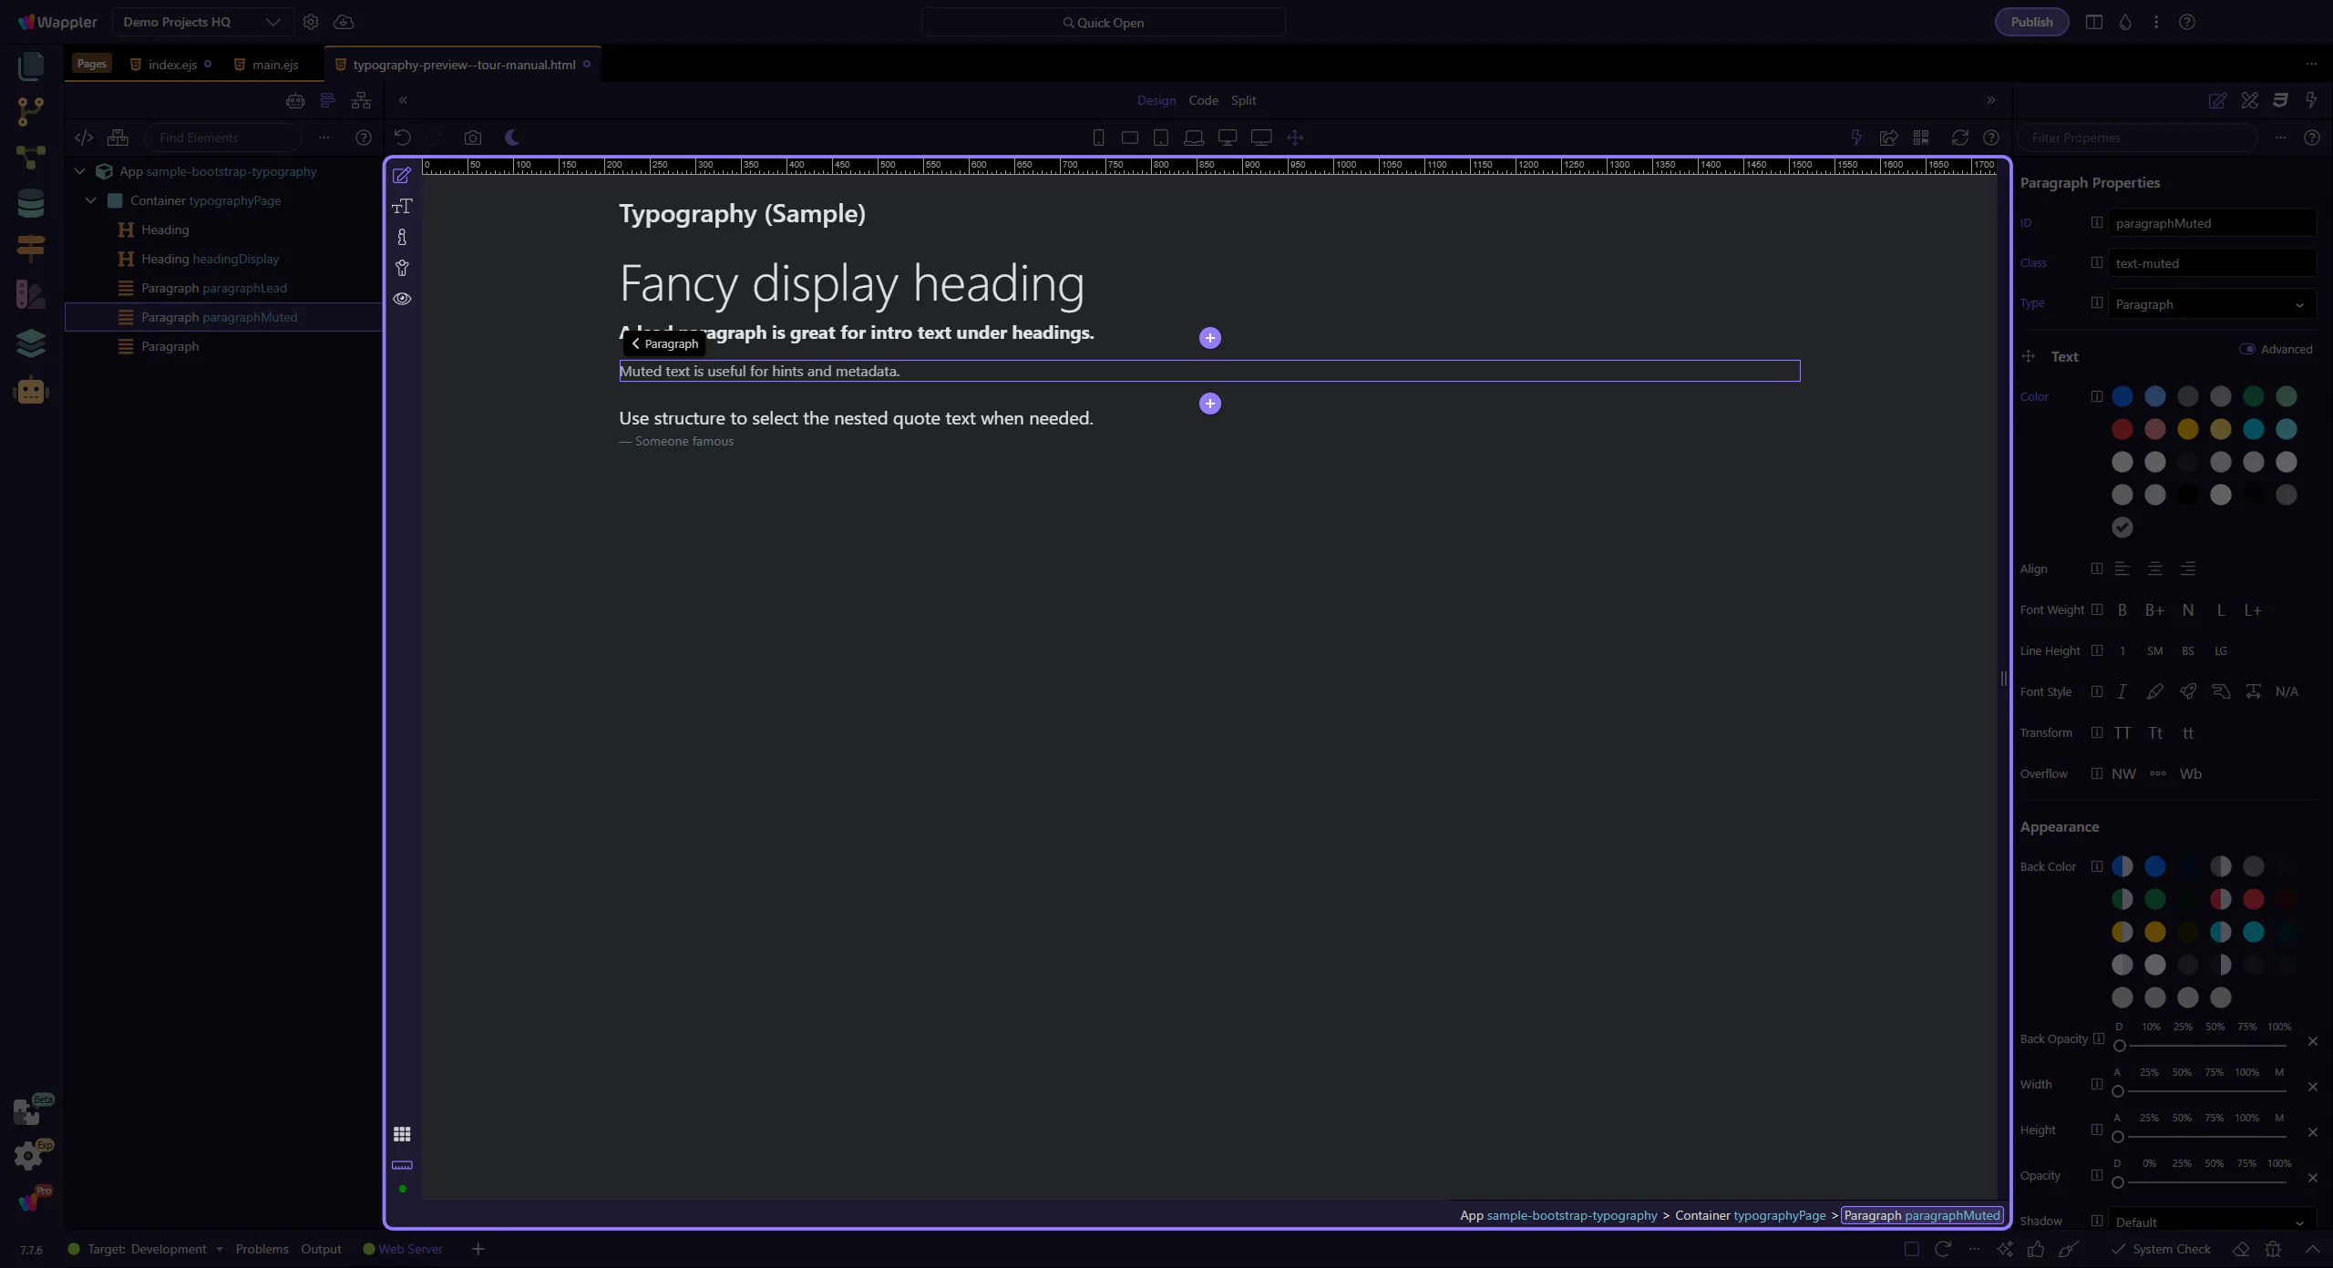
Task: Toggle the Advanced text switch
Action: (2246, 349)
